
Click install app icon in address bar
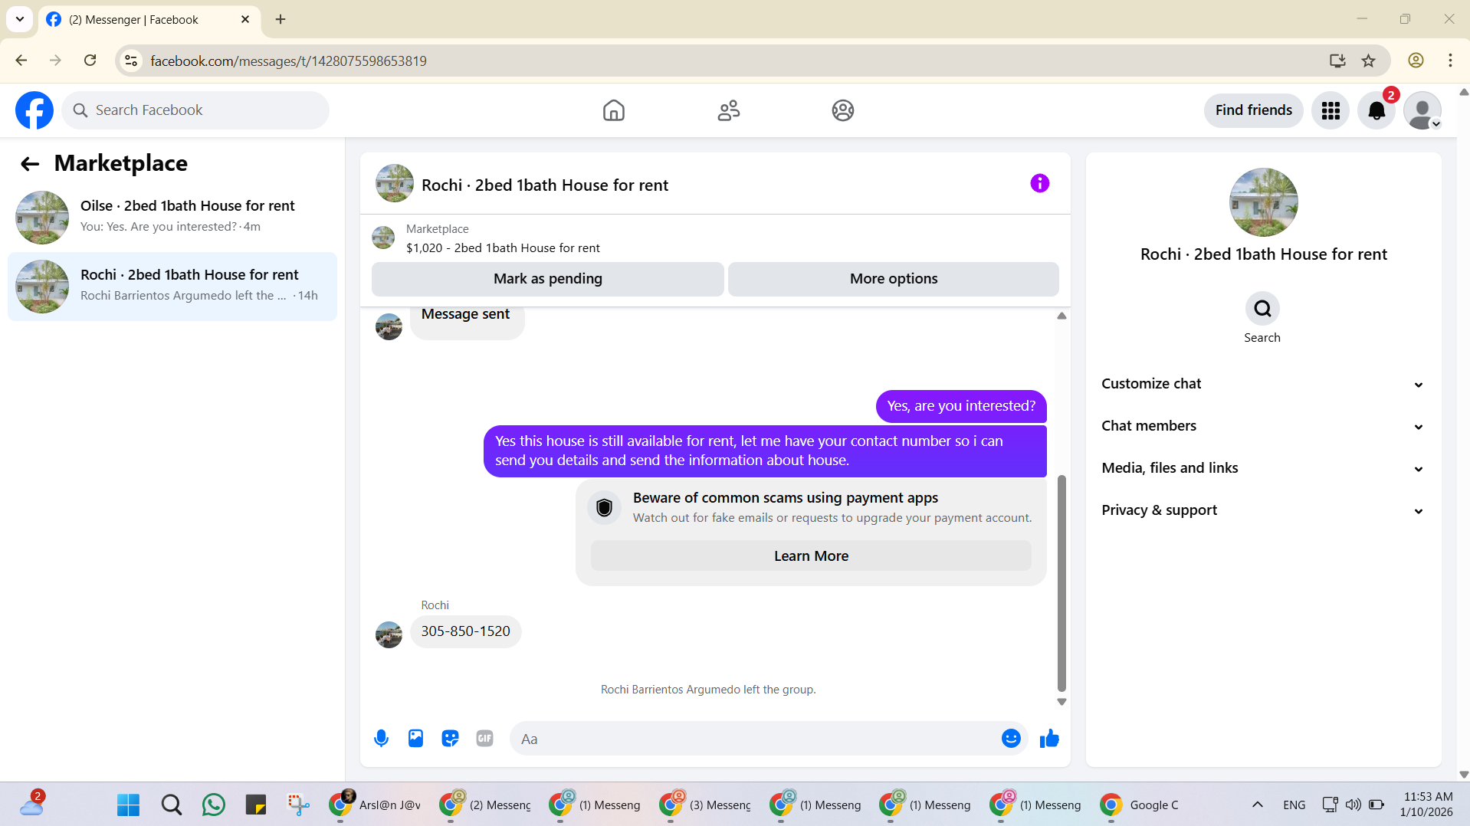tap(1337, 61)
